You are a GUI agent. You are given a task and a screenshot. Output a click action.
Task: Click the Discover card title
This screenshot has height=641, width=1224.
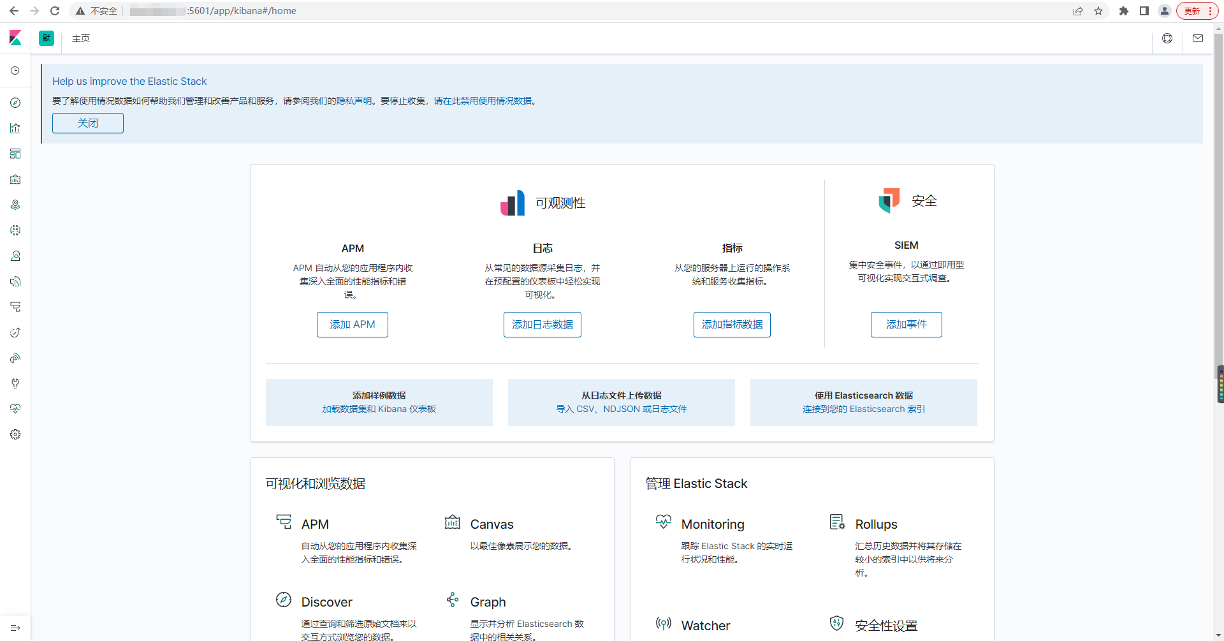tap(326, 602)
